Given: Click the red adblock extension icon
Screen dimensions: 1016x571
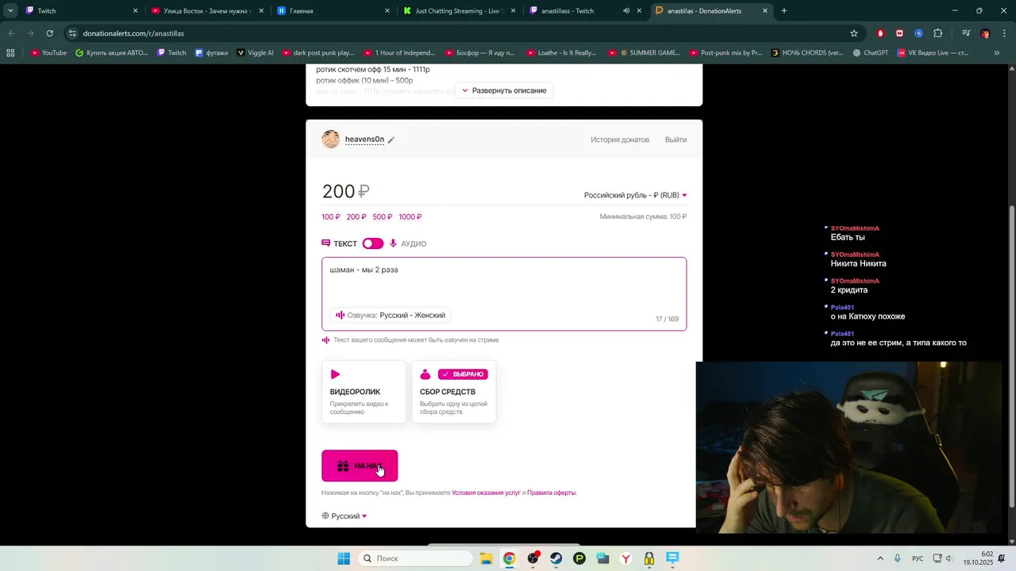Looking at the screenshot, I should (880, 33).
